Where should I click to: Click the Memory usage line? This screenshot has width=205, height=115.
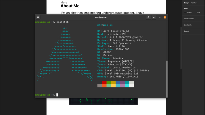tap(118, 76)
